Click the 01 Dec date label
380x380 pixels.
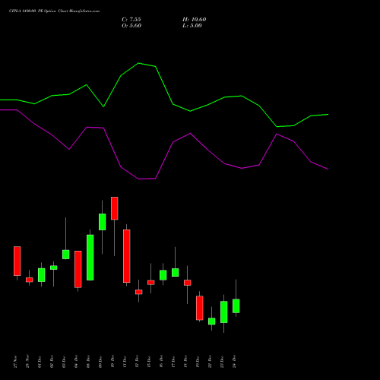pyautogui.click(x=40, y=362)
